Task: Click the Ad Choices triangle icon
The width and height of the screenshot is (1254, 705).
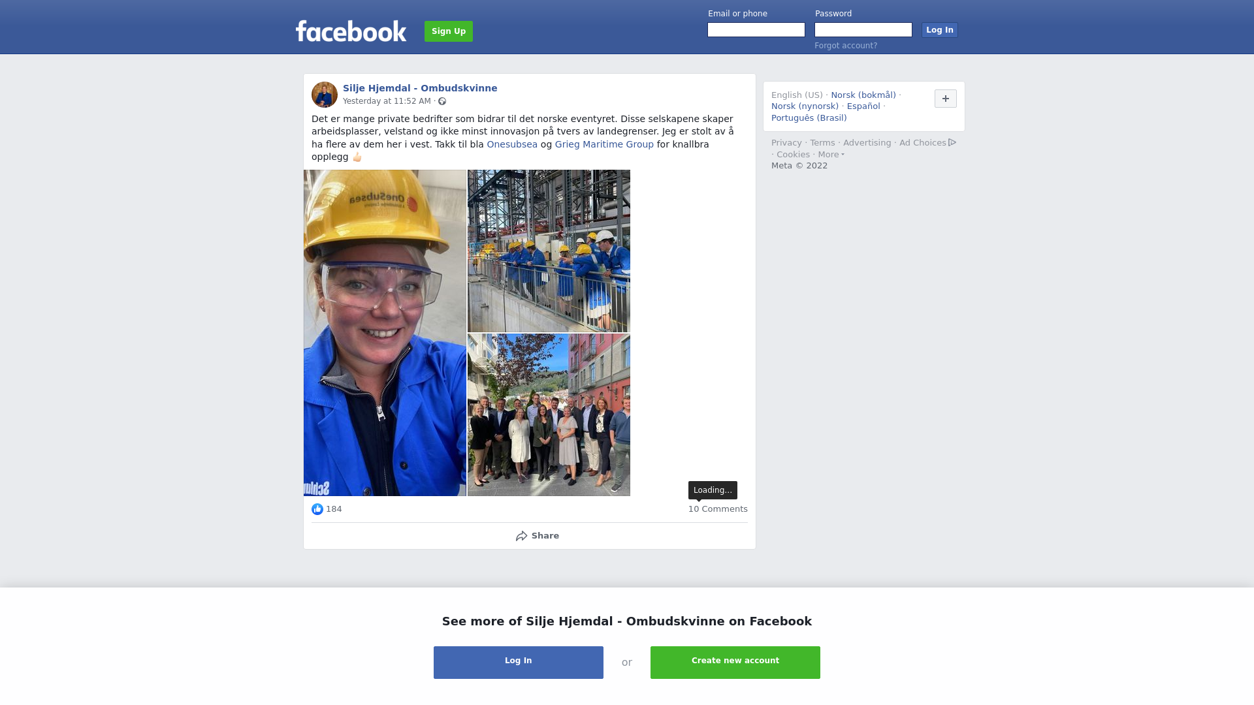Action: pos(952,142)
